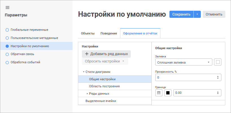231x113 pixels.
Task: Open the hamburger menu above Параметры
Action: point(7,8)
